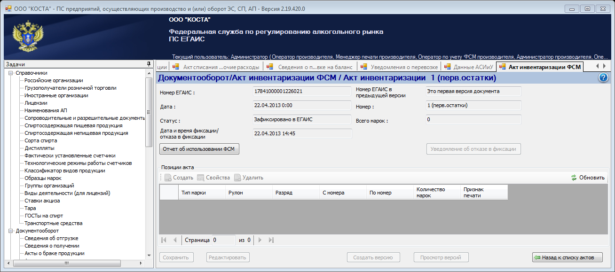Open Фактически установленные счетчики
The width and height of the screenshot is (615, 272).
[70, 155]
